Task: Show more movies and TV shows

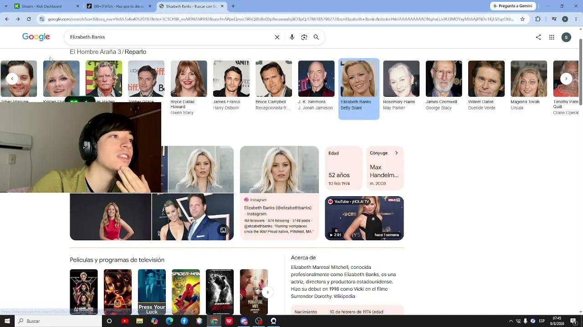Action: (x=268, y=292)
